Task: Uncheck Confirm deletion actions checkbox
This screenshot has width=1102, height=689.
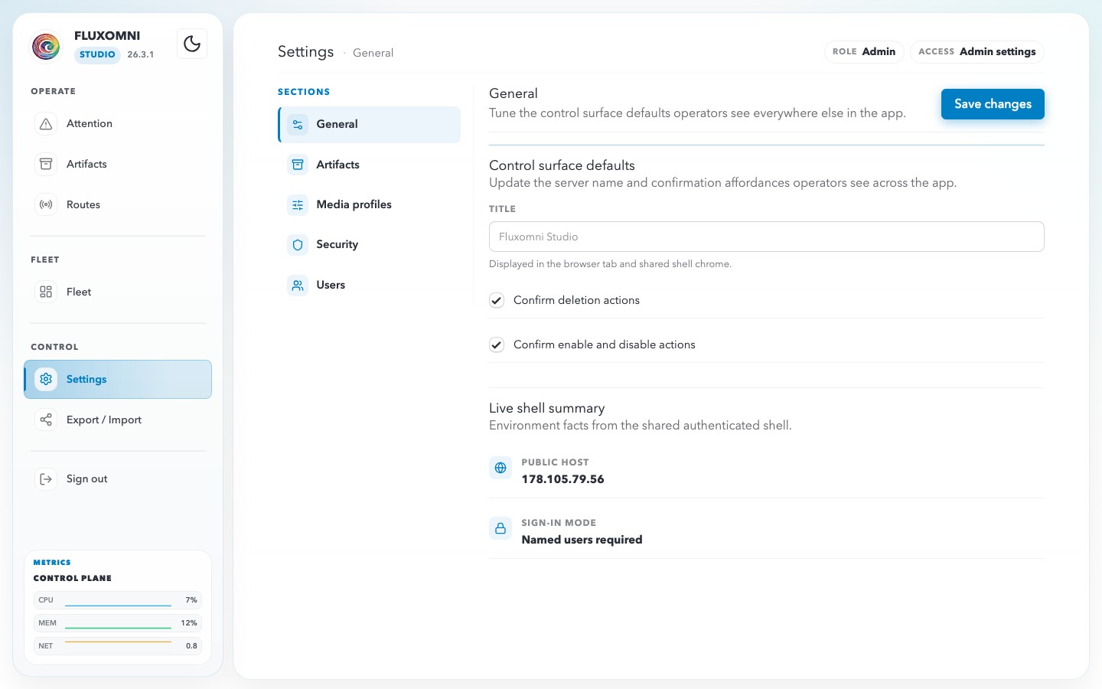Action: 497,300
